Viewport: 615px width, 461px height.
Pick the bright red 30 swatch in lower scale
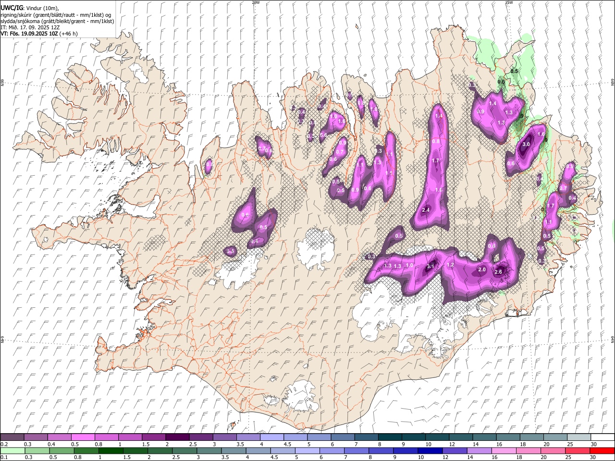click(x=602, y=450)
